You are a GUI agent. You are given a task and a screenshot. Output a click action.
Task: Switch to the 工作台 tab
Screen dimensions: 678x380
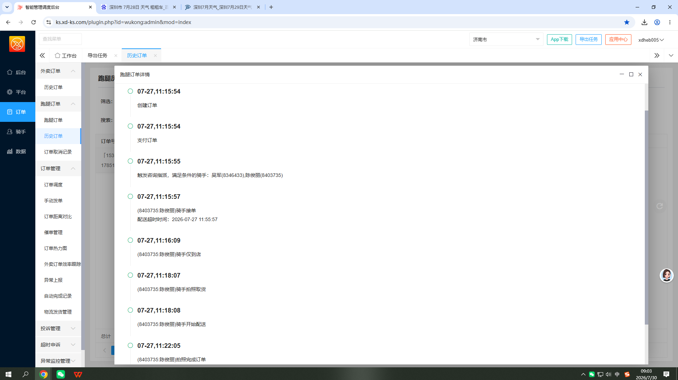pyautogui.click(x=66, y=55)
